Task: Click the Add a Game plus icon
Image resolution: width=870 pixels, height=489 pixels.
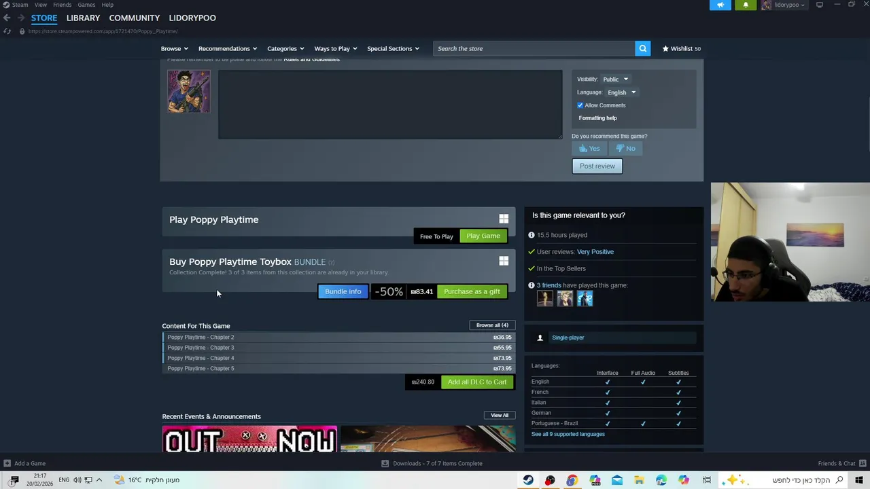Action: pyautogui.click(x=7, y=463)
